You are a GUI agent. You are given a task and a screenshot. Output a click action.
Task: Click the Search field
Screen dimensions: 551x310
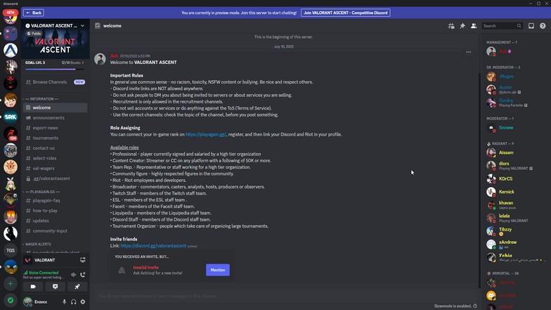pyautogui.click(x=502, y=25)
